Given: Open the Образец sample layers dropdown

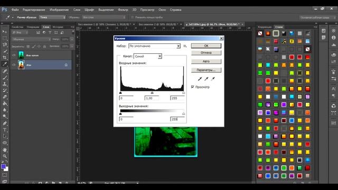Looking at the screenshot, I should coord(104,17).
